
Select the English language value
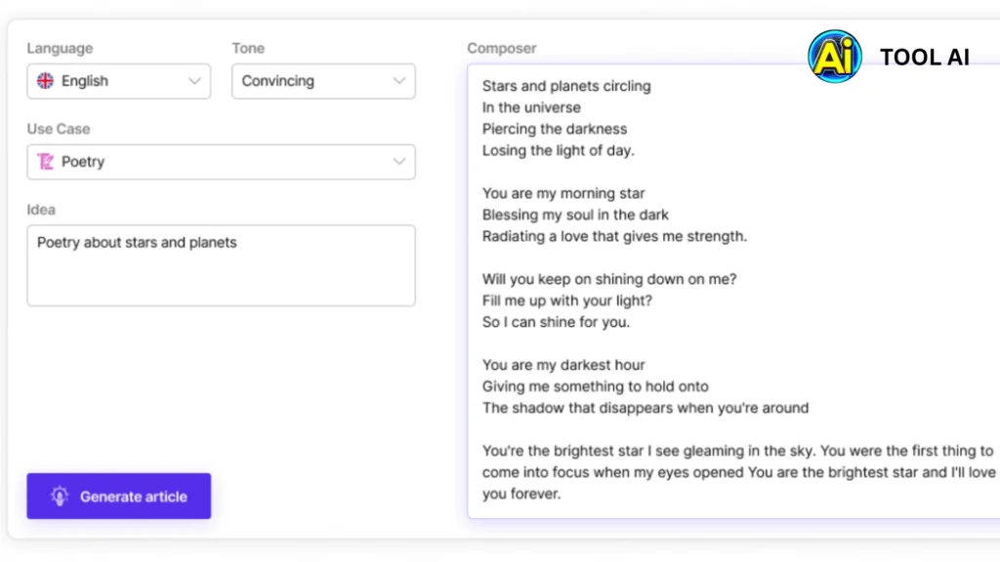pyautogui.click(x=85, y=81)
